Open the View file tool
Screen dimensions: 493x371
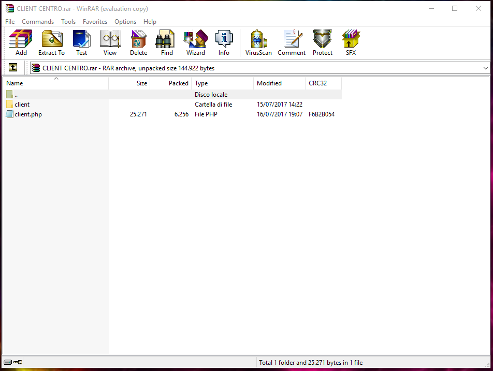tap(110, 43)
